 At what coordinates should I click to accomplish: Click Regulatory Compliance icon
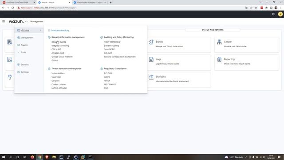tap(102, 69)
